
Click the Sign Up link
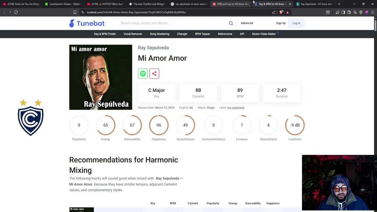[x=281, y=23]
